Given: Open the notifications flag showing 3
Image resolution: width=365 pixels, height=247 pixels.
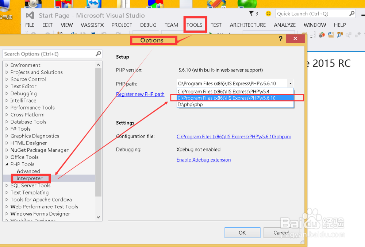Looking at the screenshot, I should pyautogui.click(x=254, y=13).
